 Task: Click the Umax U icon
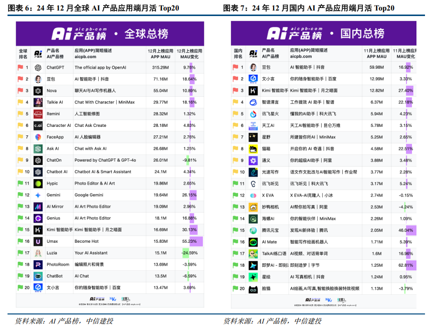coord(38,241)
